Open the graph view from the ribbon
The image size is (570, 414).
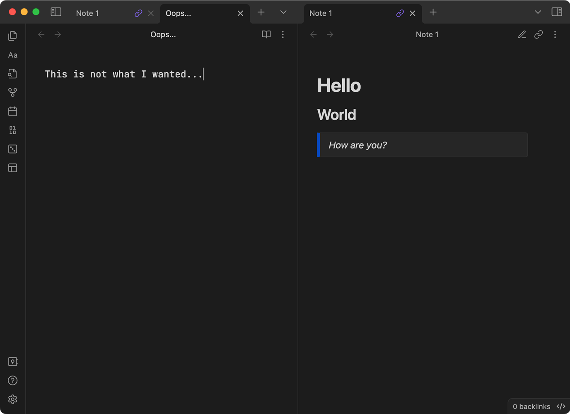pos(12,92)
